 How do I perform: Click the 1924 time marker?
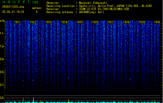[x=64, y=22]
